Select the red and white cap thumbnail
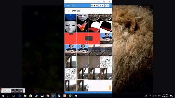This screenshot has height=98, width=175. (x=94, y=27)
